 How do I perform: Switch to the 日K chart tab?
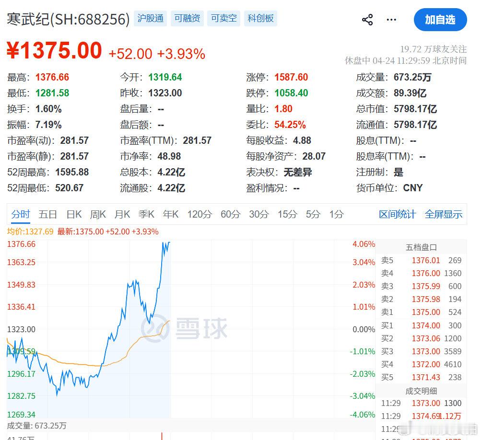coord(73,215)
